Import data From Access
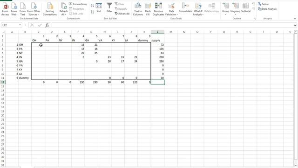The height and width of the screenshot is (168, 298). point(5,9)
